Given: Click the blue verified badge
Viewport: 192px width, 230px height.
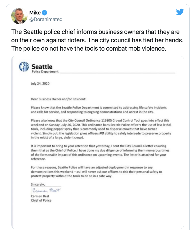Looking at the screenshot, I should 45,13.
